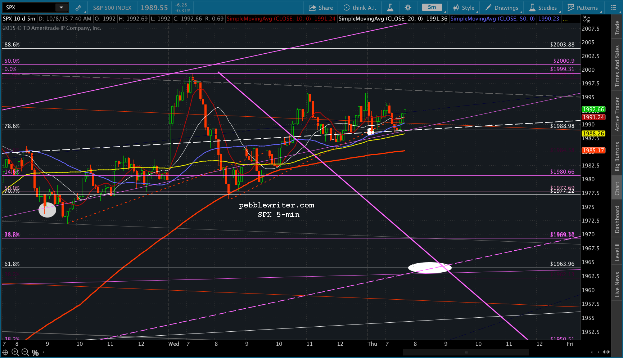The height and width of the screenshot is (358, 623).
Task: Click the yellow ellipsis in studies header
Action: (565, 19)
